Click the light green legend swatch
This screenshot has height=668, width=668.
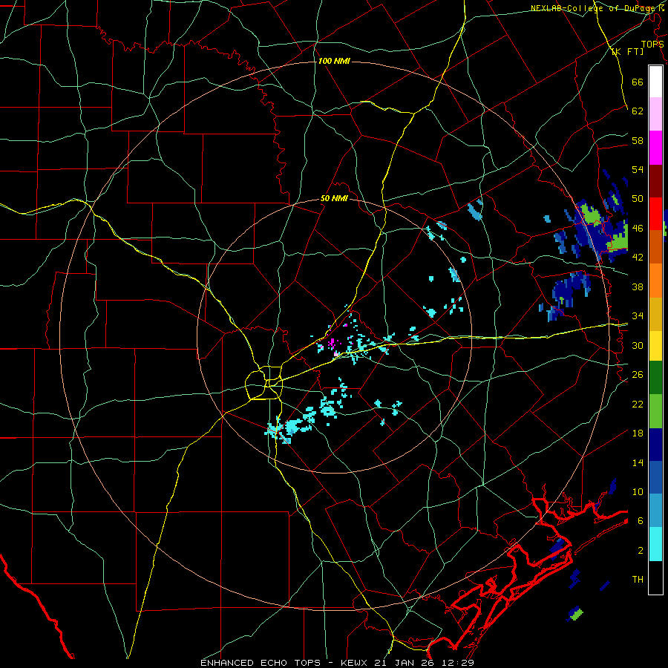(x=655, y=411)
